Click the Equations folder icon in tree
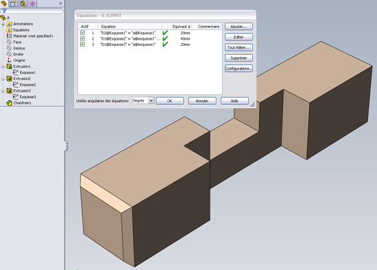This screenshot has width=377, height=270. point(9,30)
